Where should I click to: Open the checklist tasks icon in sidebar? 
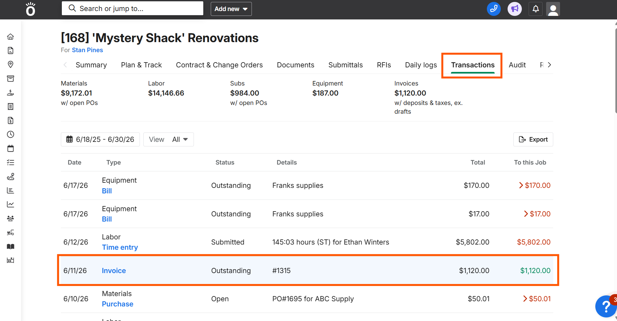[x=10, y=162]
